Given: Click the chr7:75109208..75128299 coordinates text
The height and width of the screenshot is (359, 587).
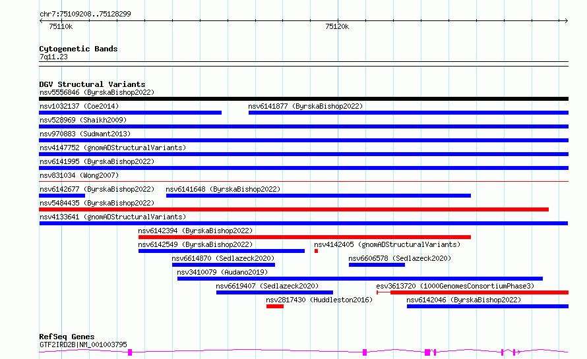Looking at the screenshot, I should (x=85, y=14).
